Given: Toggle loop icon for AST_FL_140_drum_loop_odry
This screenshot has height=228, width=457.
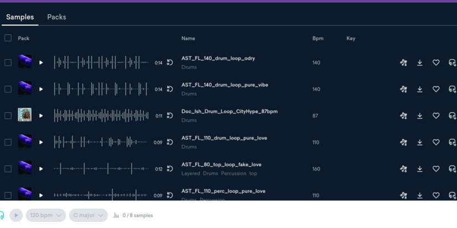Looking at the screenshot, I should [170, 62].
